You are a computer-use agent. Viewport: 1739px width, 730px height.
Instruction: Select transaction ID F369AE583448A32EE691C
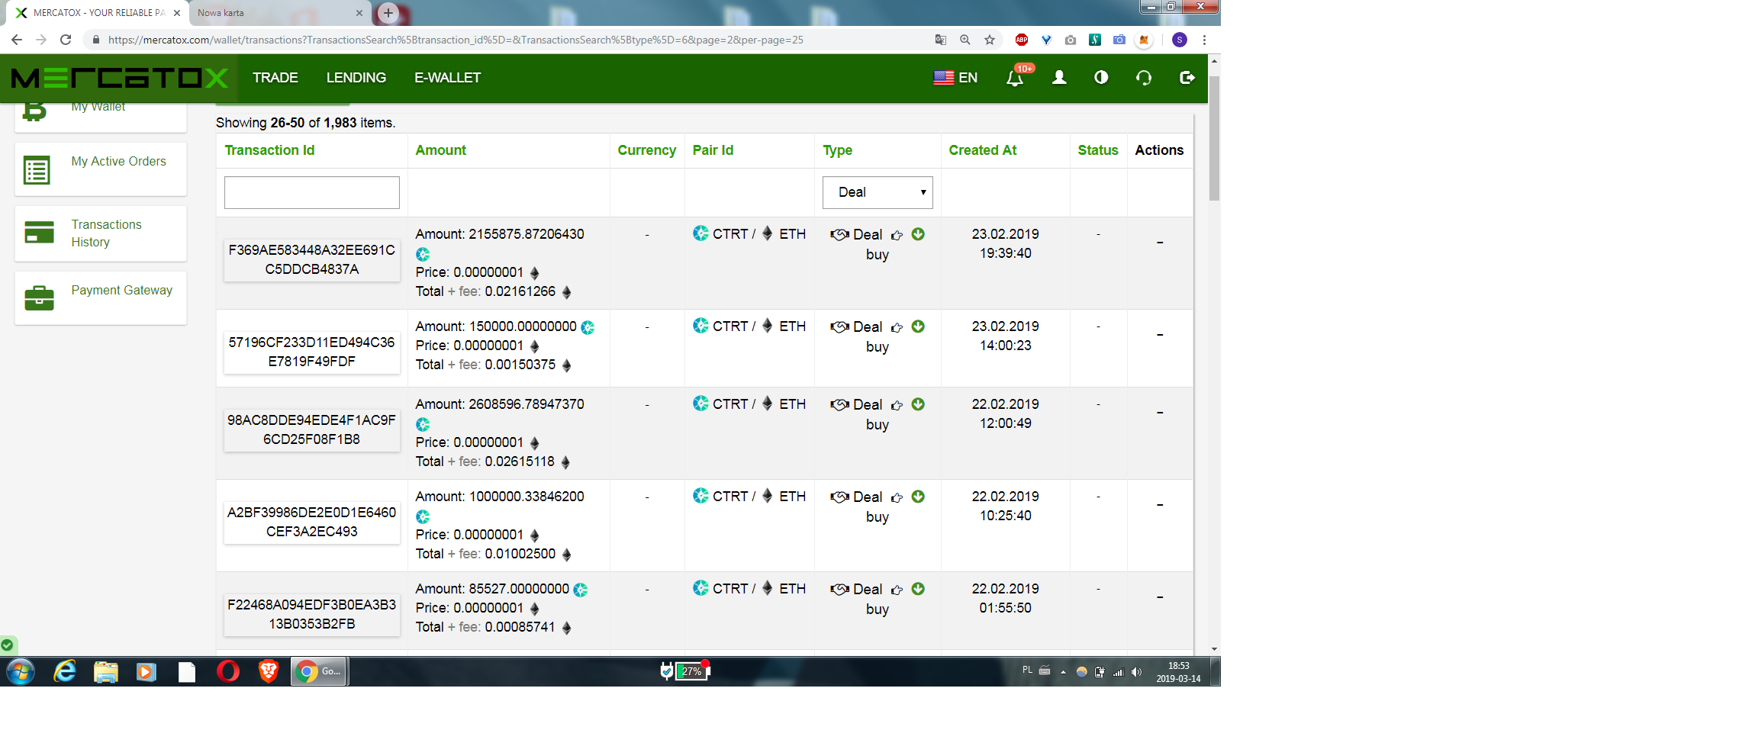pyautogui.click(x=311, y=259)
